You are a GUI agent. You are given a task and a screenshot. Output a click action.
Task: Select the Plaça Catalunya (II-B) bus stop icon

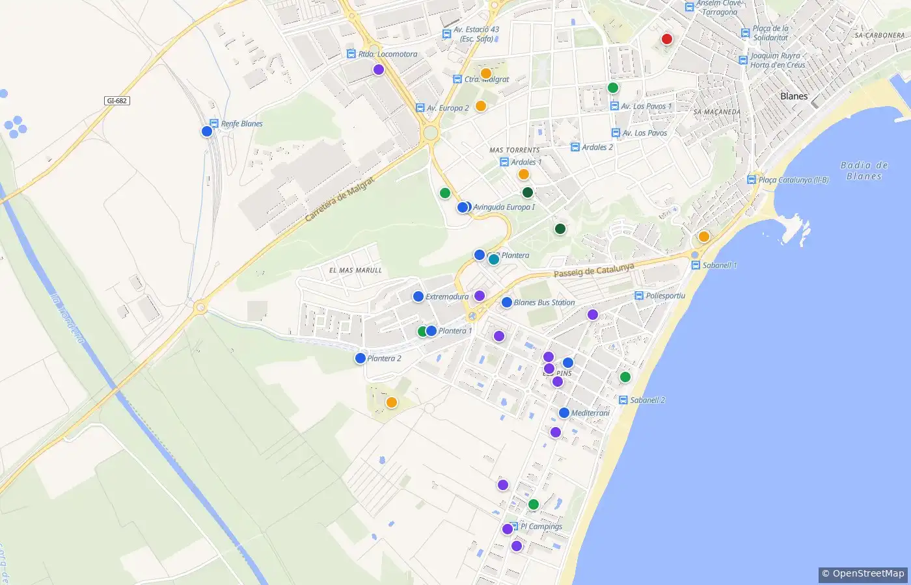coord(752,179)
